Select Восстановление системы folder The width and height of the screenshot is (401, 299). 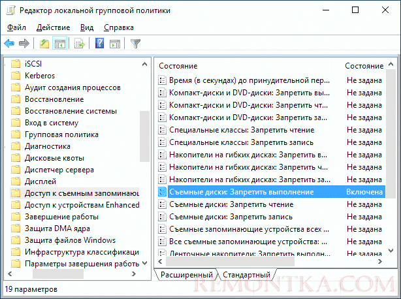click(71, 111)
